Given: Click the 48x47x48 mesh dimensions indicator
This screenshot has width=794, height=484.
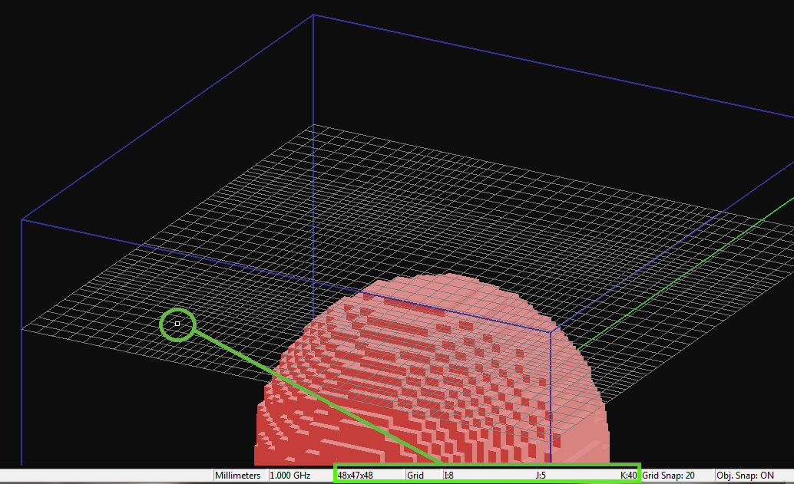Looking at the screenshot, I should click(x=355, y=475).
